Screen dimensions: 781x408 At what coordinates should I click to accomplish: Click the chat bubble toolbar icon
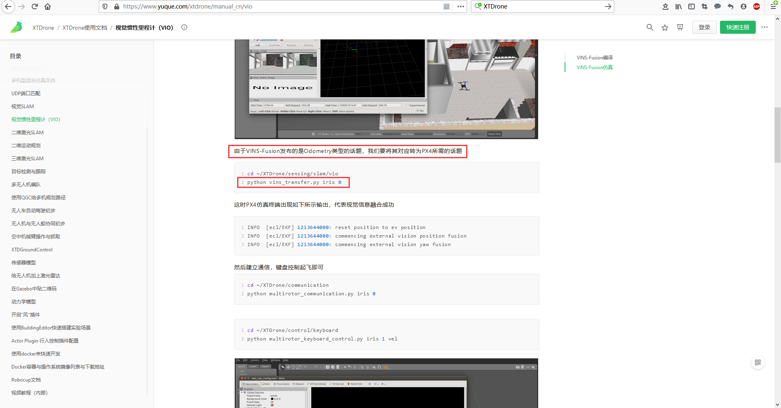coord(718,7)
